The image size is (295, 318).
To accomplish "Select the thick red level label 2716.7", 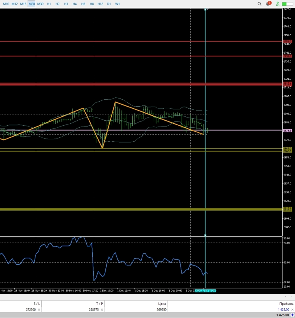I will (288, 84).
